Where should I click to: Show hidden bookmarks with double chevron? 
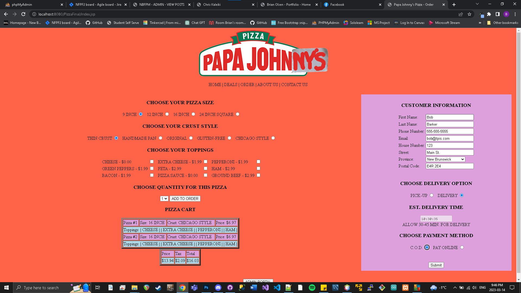point(480,23)
